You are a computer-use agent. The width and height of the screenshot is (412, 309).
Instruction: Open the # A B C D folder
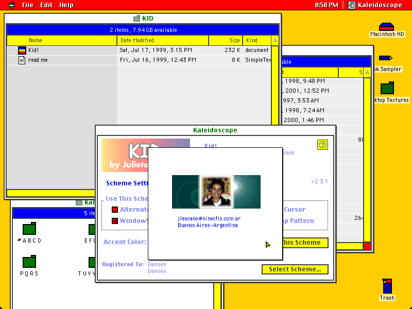(29, 228)
